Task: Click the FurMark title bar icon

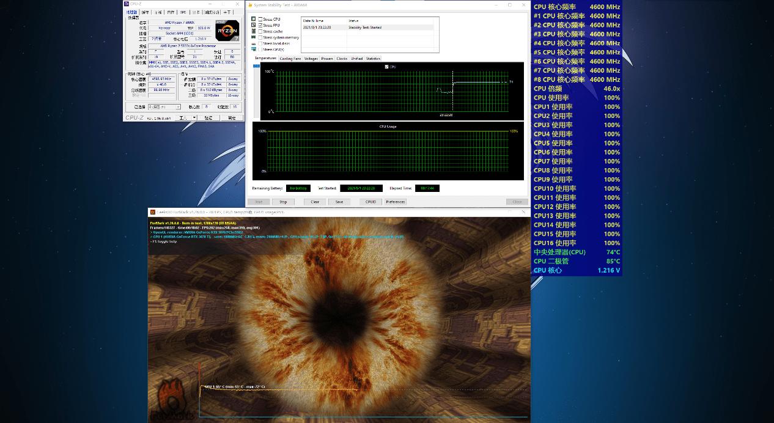Action: coord(152,212)
